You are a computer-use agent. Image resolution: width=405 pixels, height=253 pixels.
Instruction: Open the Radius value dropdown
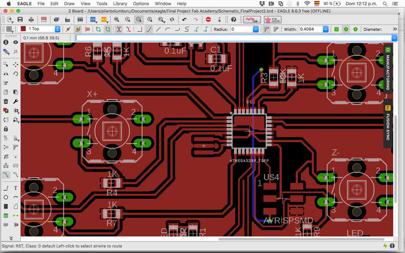point(256,29)
